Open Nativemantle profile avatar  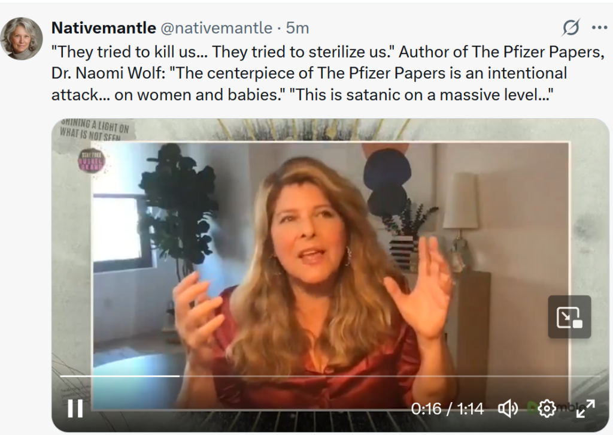[21, 38]
